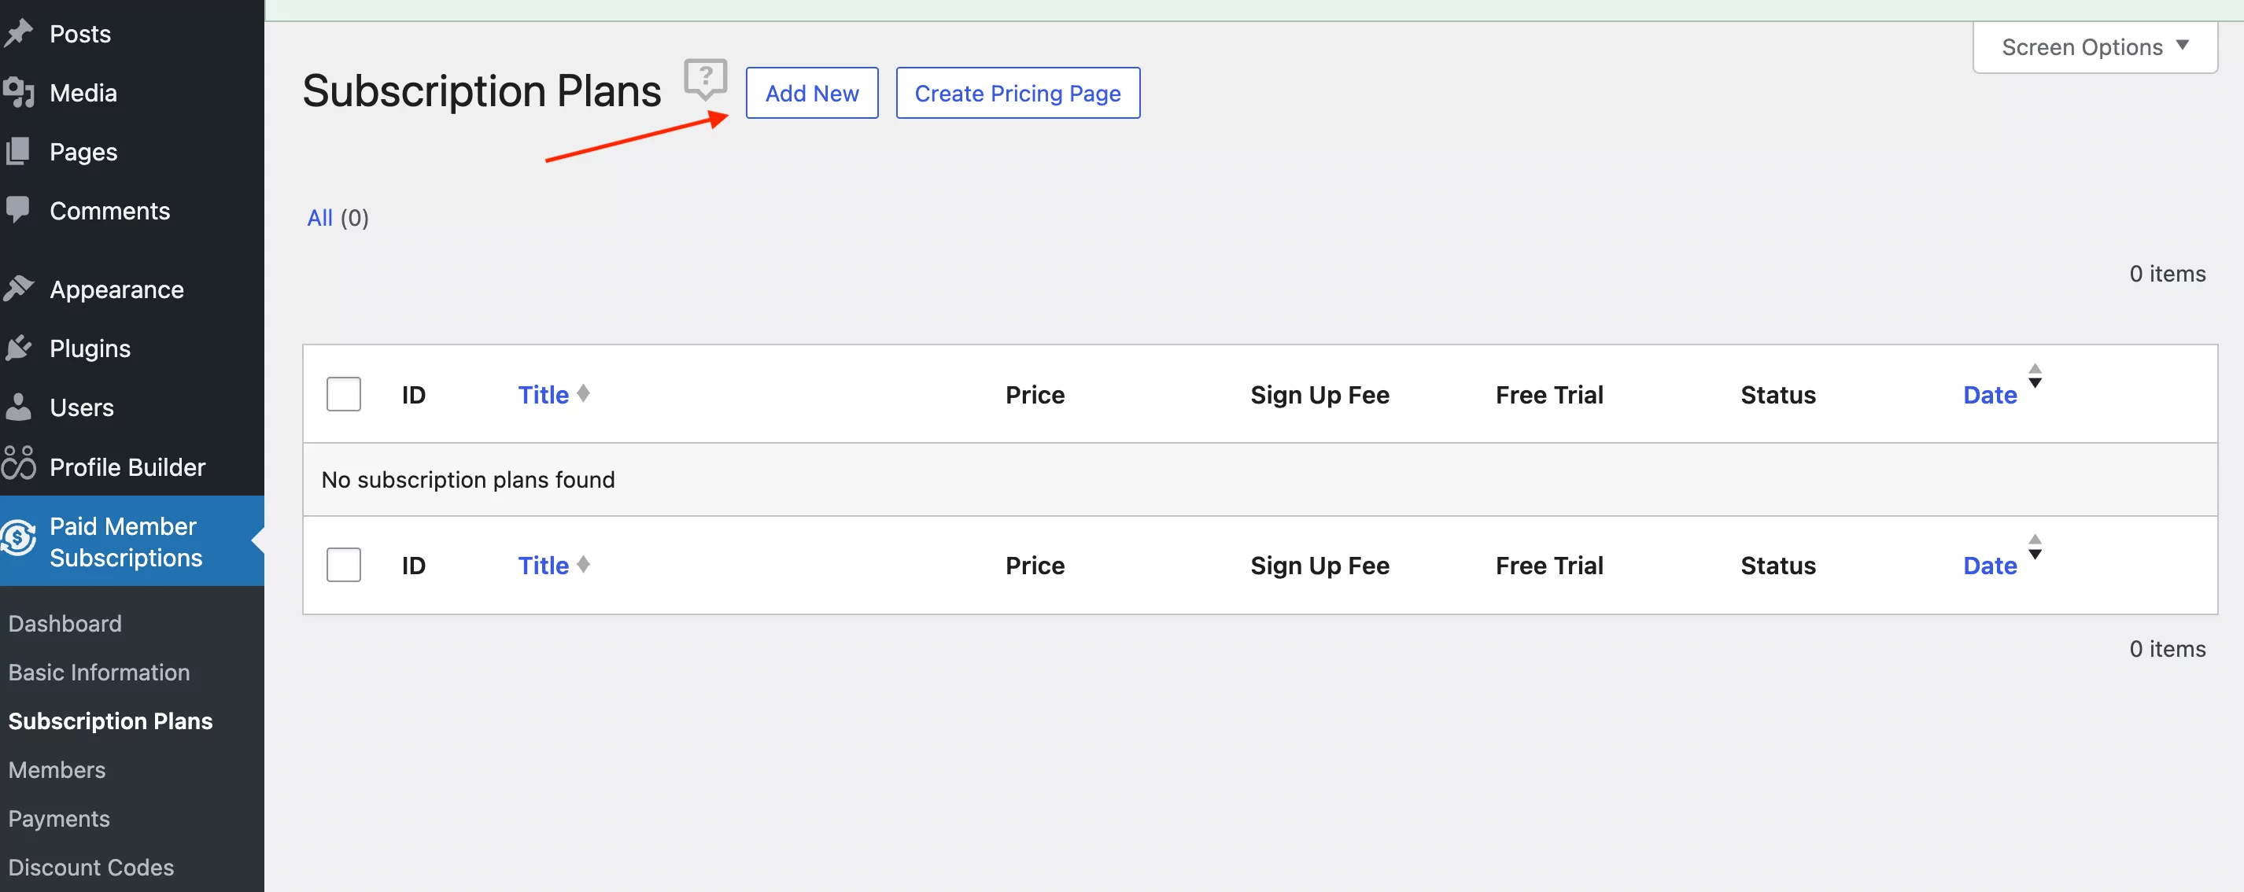Open the Subscription Plans submenu

(x=110, y=721)
